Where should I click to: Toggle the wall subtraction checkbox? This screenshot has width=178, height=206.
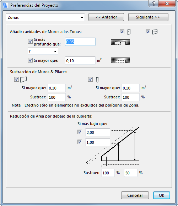click(x=16, y=79)
